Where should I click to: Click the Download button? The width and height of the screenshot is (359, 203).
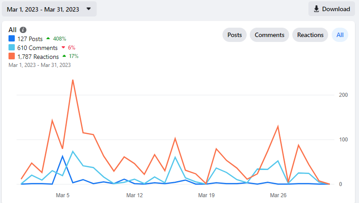(332, 9)
